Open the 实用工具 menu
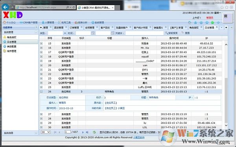The width and height of the screenshot is (236, 147). 65,22
